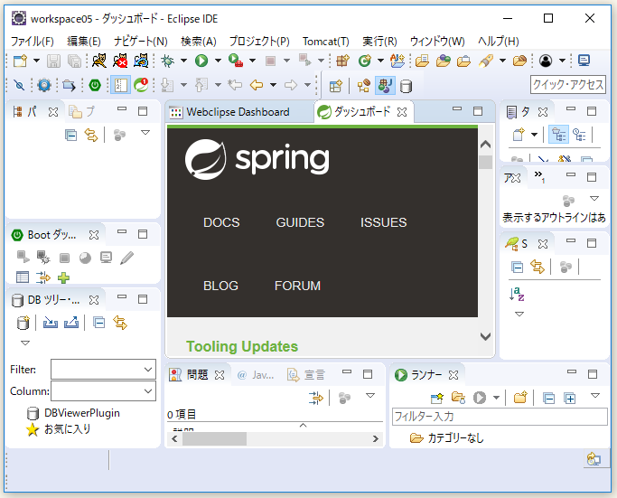The image size is (617, 498).
Task: Open the DOCS link on Spring dashboard
Action: coord(221,222)
